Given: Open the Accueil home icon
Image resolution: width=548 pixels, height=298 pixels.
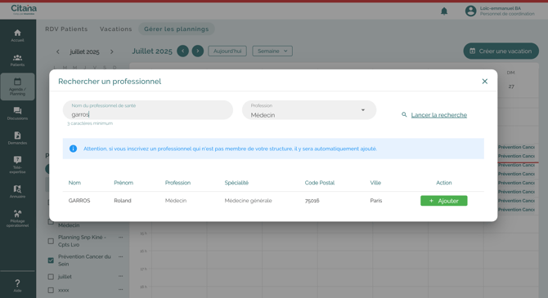Looking at the screenshot, I should click(17, 36).
